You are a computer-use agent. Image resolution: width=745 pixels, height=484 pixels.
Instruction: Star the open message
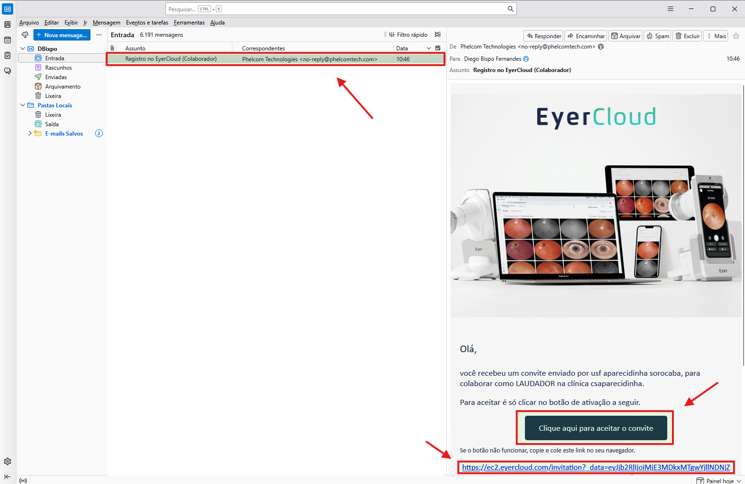pos(736,36)
